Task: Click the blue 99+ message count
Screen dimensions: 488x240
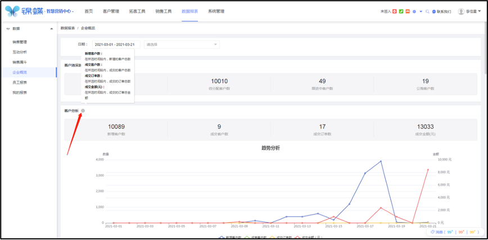Action: 450,232
